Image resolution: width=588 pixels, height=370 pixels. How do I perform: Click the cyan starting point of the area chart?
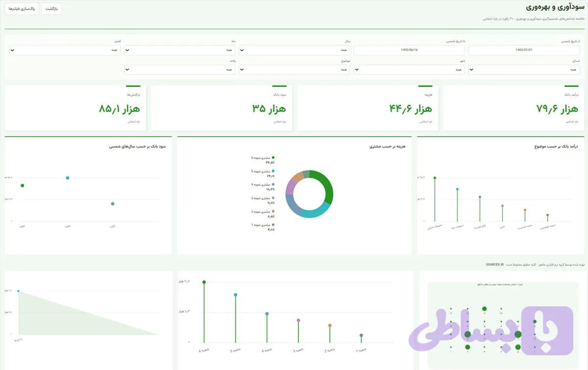[x=18, y=291]
